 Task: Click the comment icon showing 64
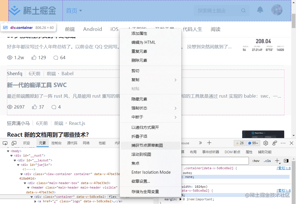(56, 58)
